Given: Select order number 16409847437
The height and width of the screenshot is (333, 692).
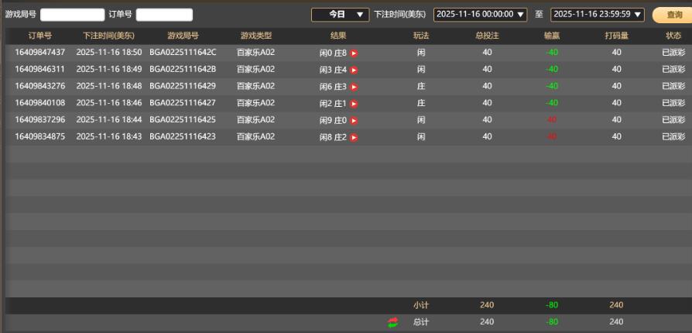Looking at the screenshot, I should [x=40, y=53].
